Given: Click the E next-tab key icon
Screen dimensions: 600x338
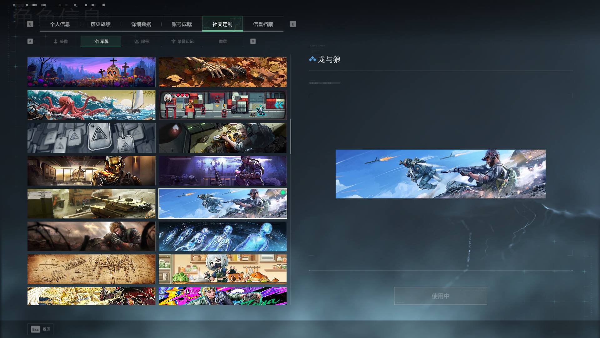Looking at the screenshot, I should point(293,24).
